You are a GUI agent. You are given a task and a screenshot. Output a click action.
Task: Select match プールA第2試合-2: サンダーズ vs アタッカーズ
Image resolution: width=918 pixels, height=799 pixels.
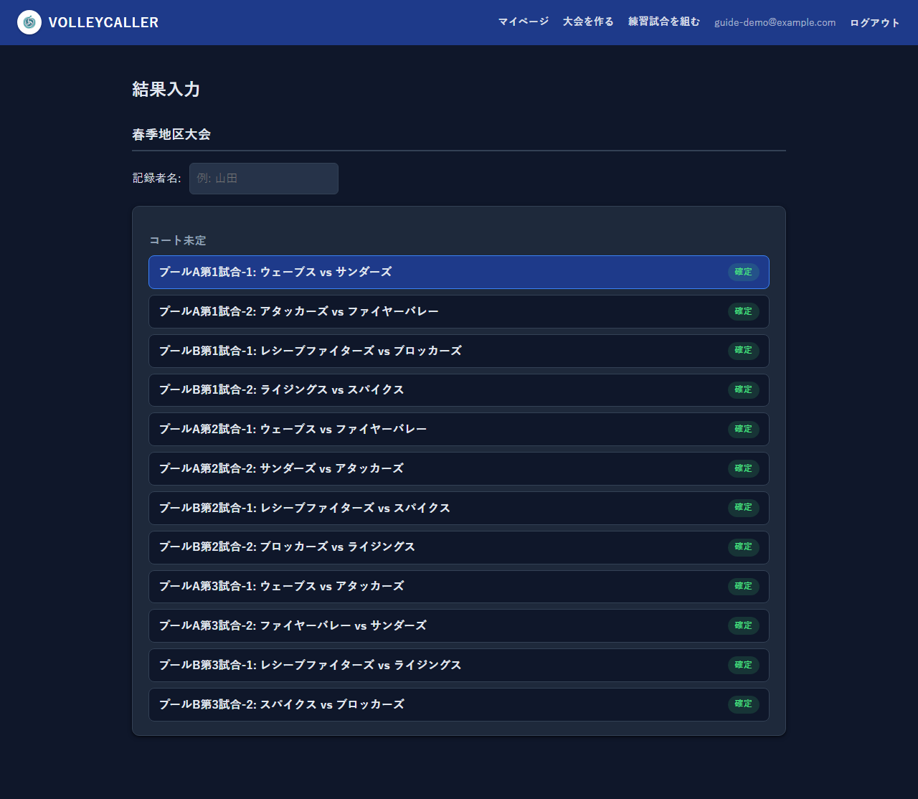click(459, 469)
